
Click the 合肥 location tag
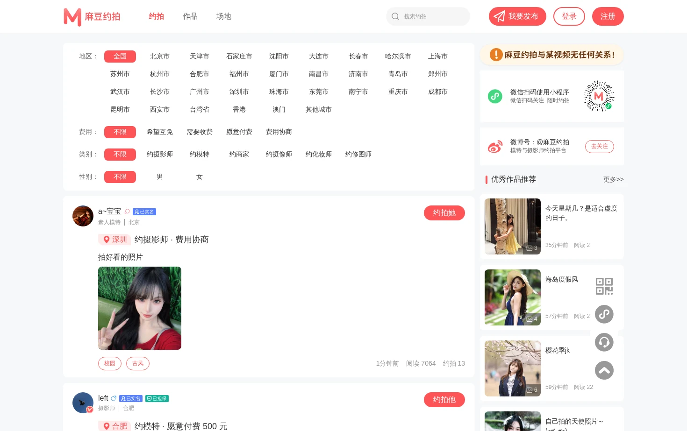point(114,426)
